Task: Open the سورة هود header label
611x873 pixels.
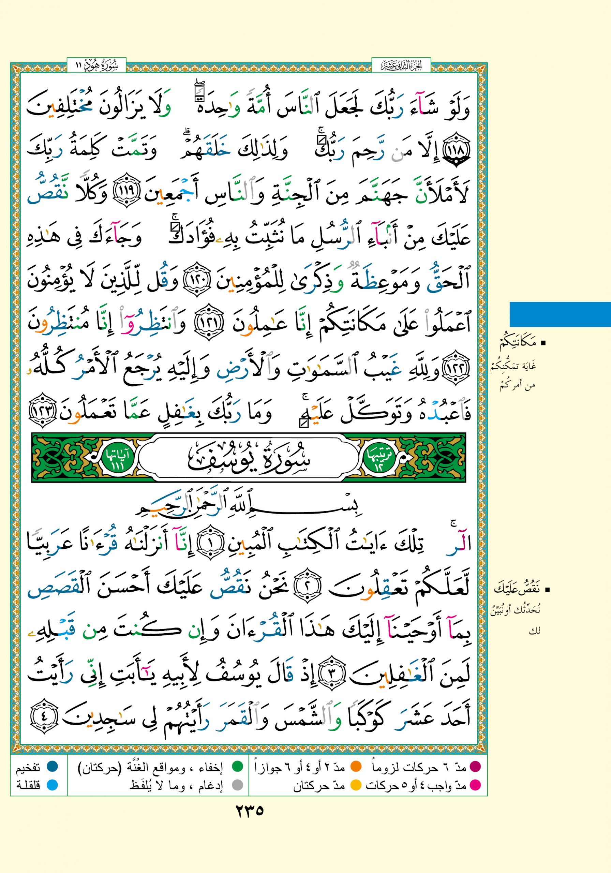Action: click(x=96, y=65)
